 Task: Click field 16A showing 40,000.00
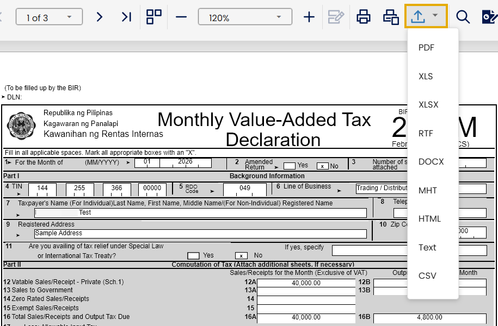click(x=306, y=317)
